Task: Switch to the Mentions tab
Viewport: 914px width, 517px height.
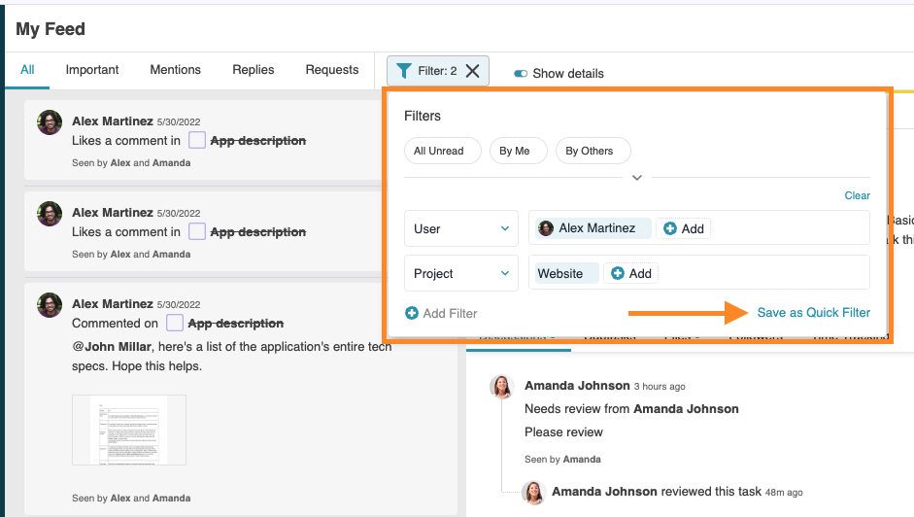Action: 175,70
